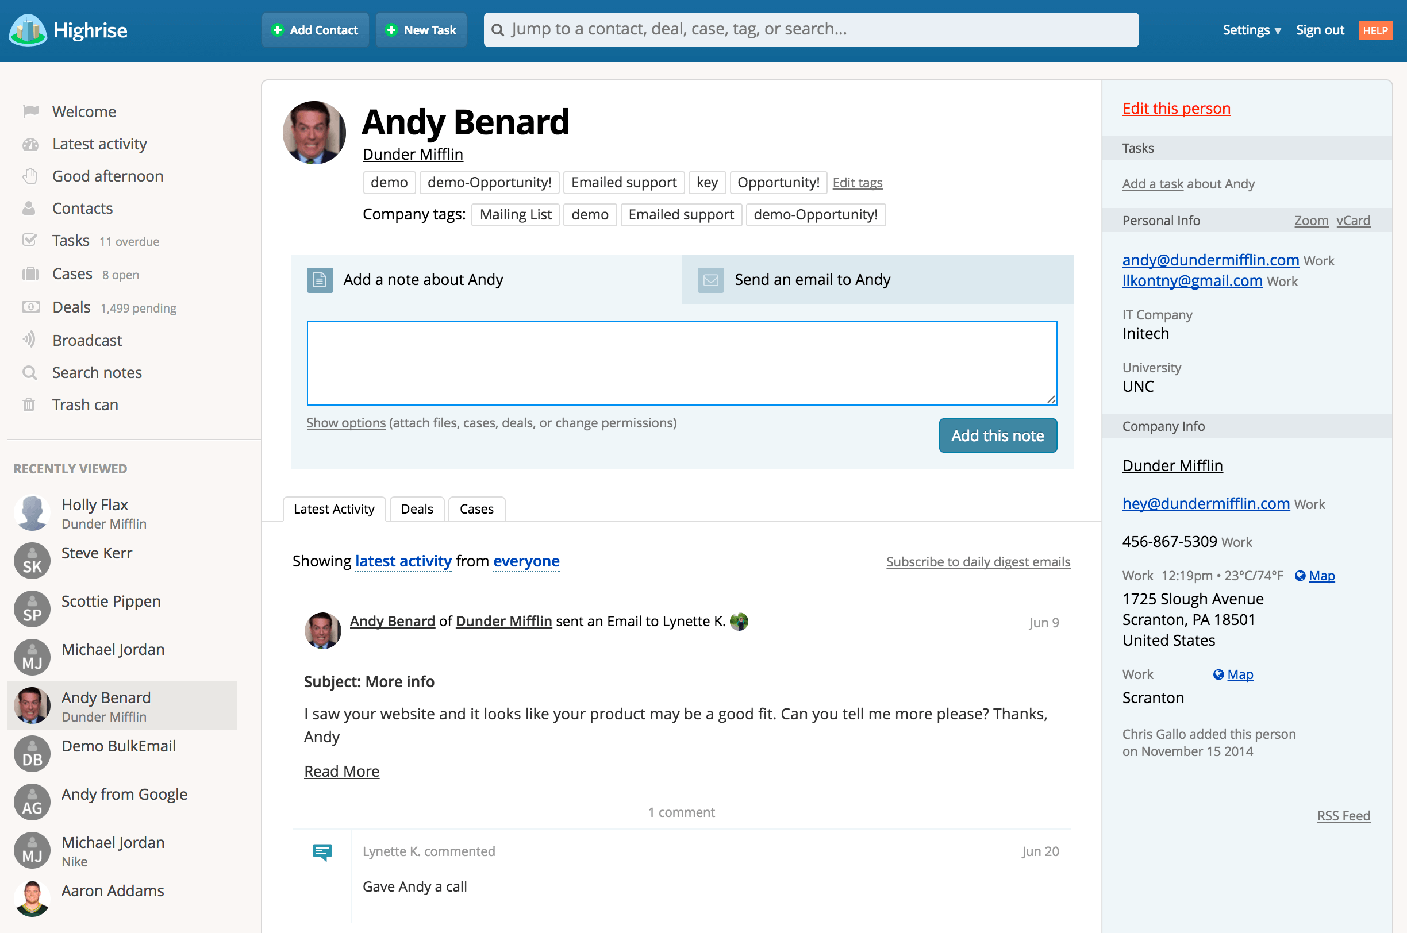Click Subscribe to daily digest emails
The height and width of the screenshot is (933, 1407).
coord(978,562)
